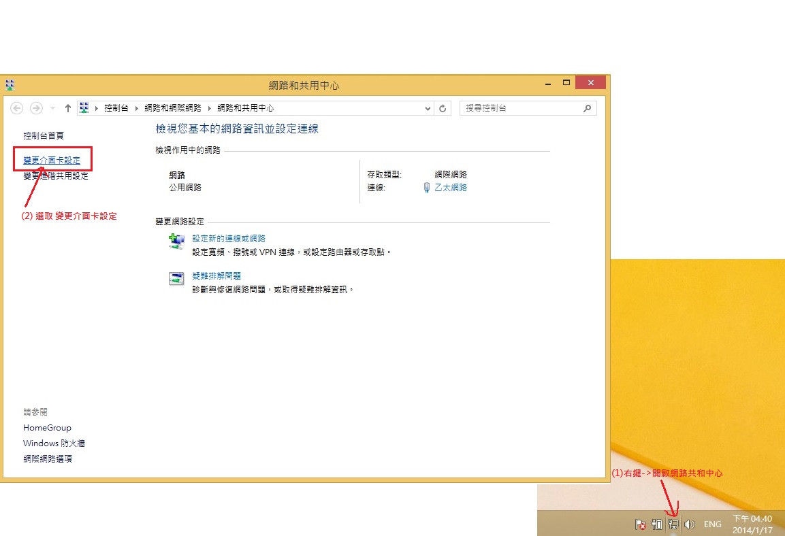Image resolution: width=785 pixels, height=536 pixels.
Task: Expand the address bar history dropdown
Action: coord(428,108)
